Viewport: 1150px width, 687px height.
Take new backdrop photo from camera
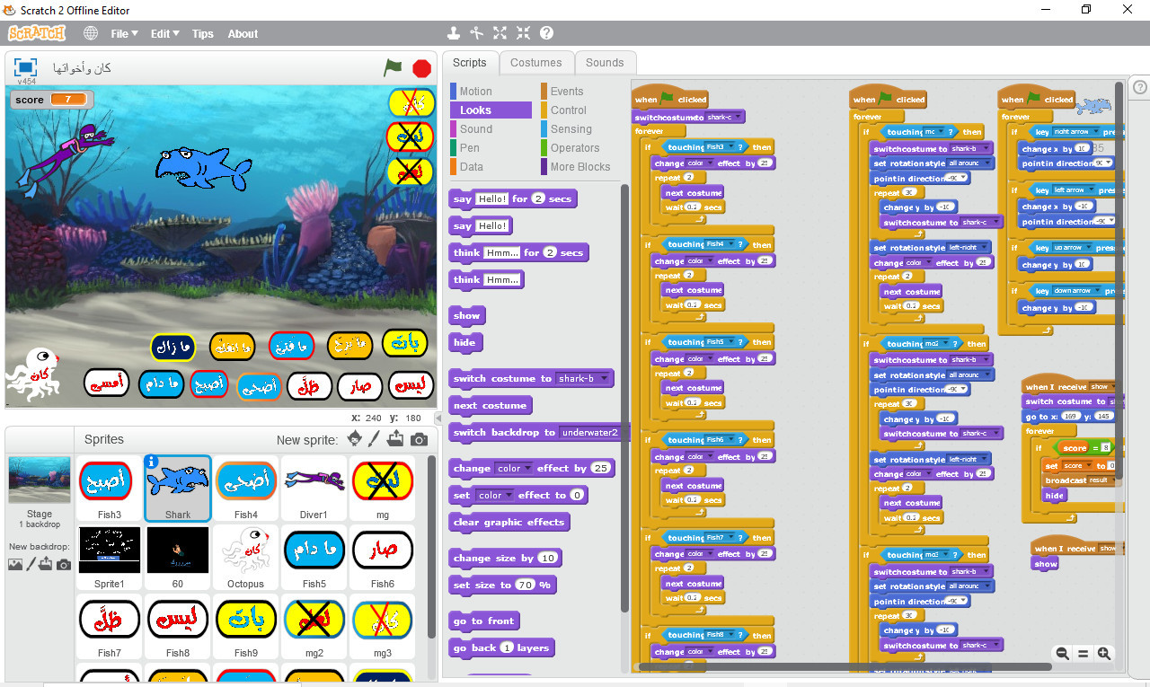64,565
